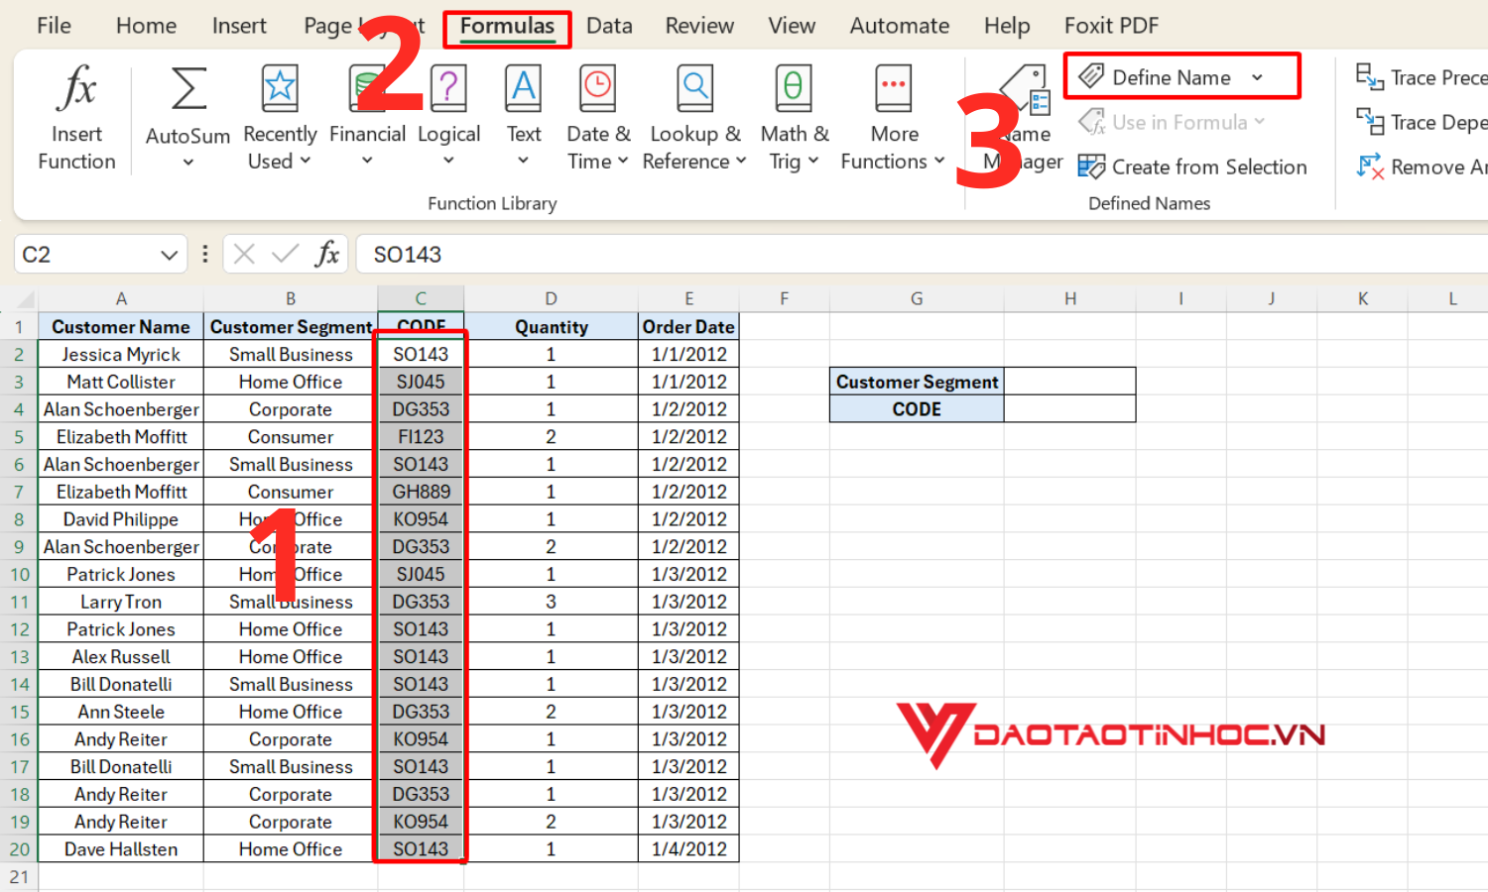Image resolution: width=1488 pixels, height=892 pixels.
Task: Select the Formulas tab
Action: coord(507,26)
